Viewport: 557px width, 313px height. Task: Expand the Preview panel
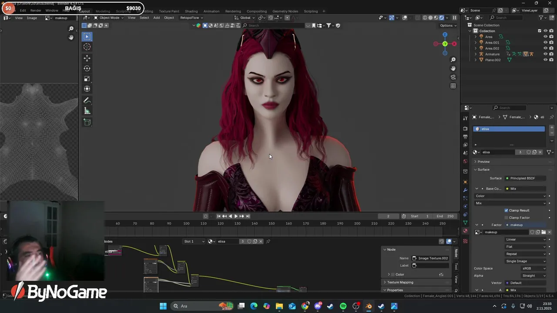[483, 162]
